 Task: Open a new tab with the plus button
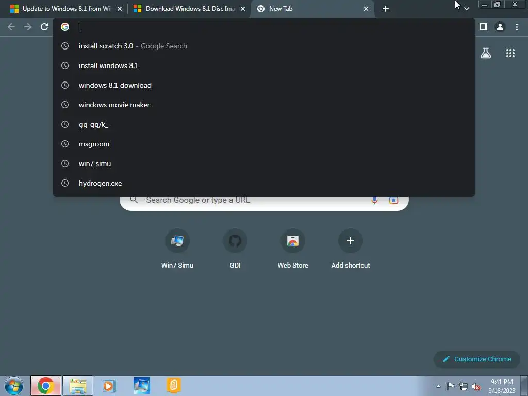coord(386,9)
